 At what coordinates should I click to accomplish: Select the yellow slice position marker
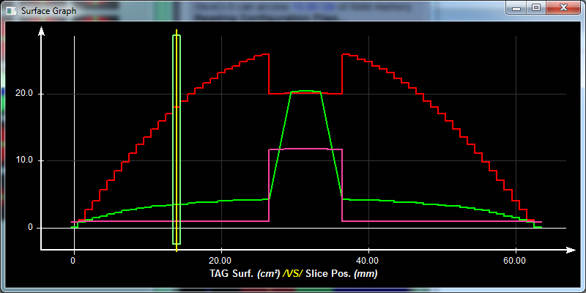tap(177, 139)
